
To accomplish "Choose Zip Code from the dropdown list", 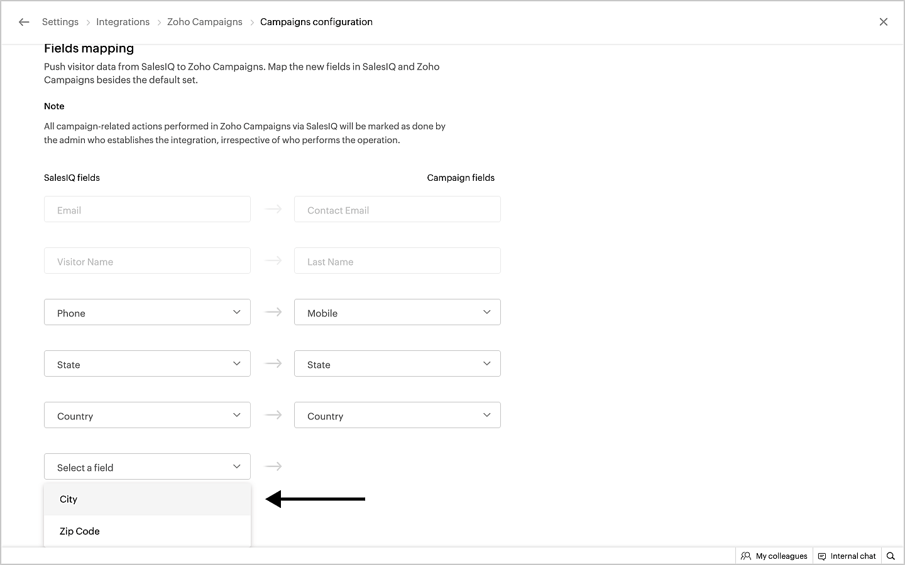I will pos(80,532).
